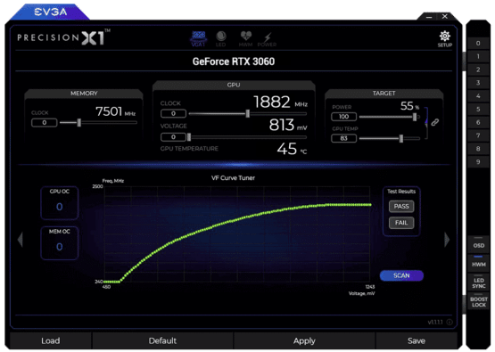Close the Precision X1 window
This screenshot has height=352, width=495.
pos(445,16)
